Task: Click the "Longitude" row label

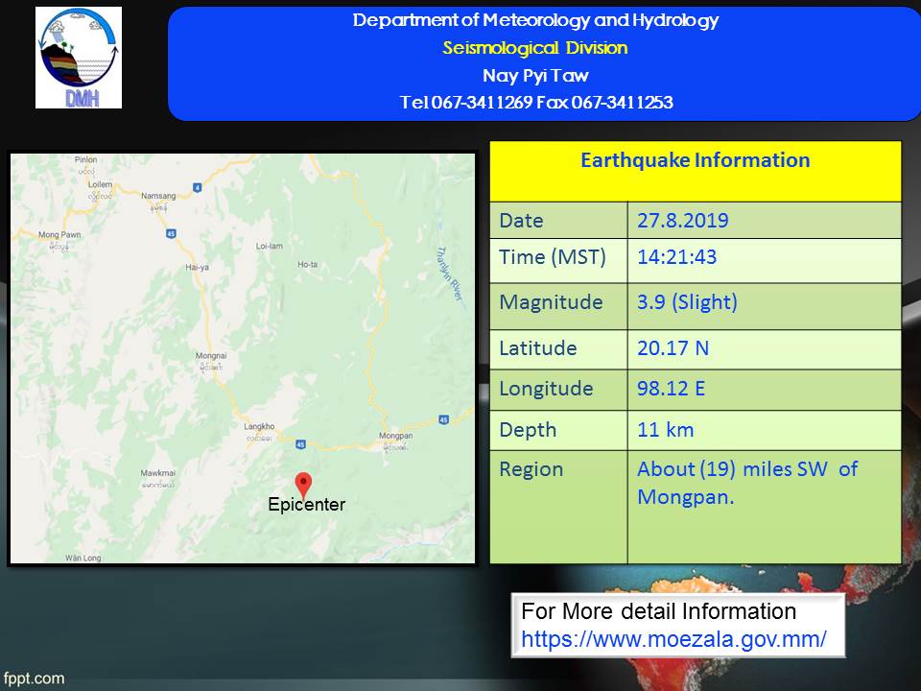Action: point(546,389)
